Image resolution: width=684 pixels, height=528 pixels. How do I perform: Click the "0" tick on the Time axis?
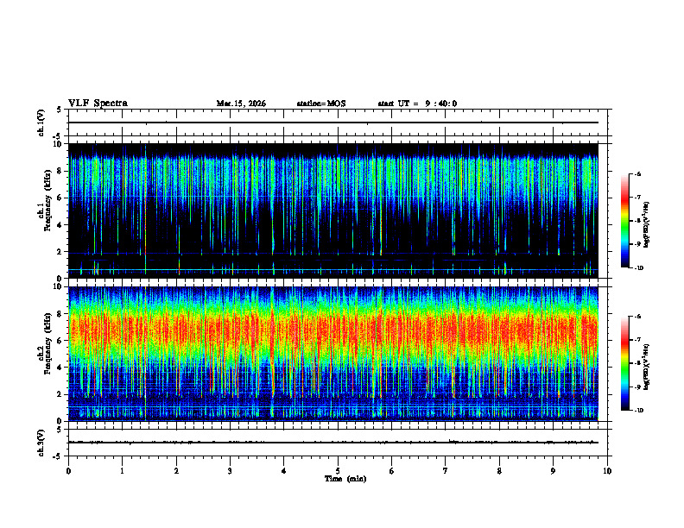pyautogui.click(x=68, y=471)
